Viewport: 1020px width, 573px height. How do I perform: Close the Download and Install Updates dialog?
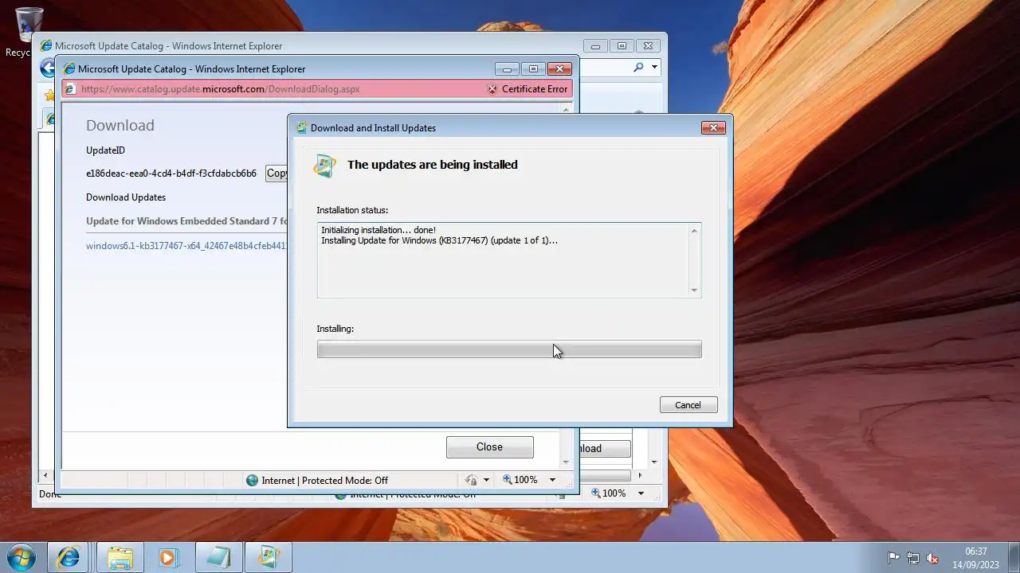(x=712, y=127)
